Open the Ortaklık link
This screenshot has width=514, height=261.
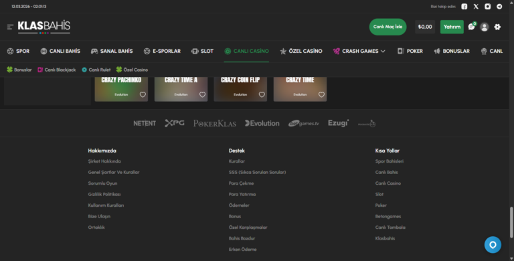(x=96, y=228)
